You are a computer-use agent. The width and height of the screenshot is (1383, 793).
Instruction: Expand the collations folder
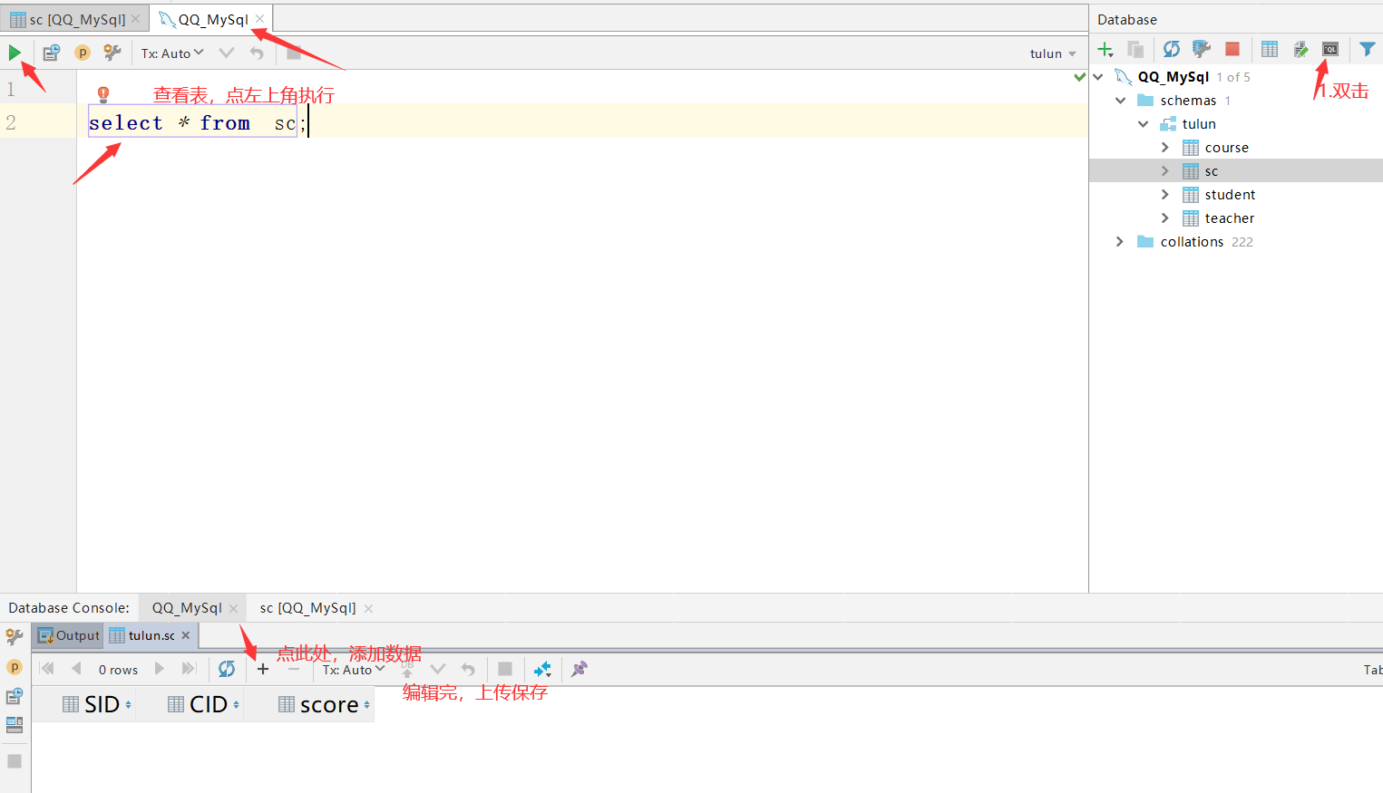[1120, 241]
